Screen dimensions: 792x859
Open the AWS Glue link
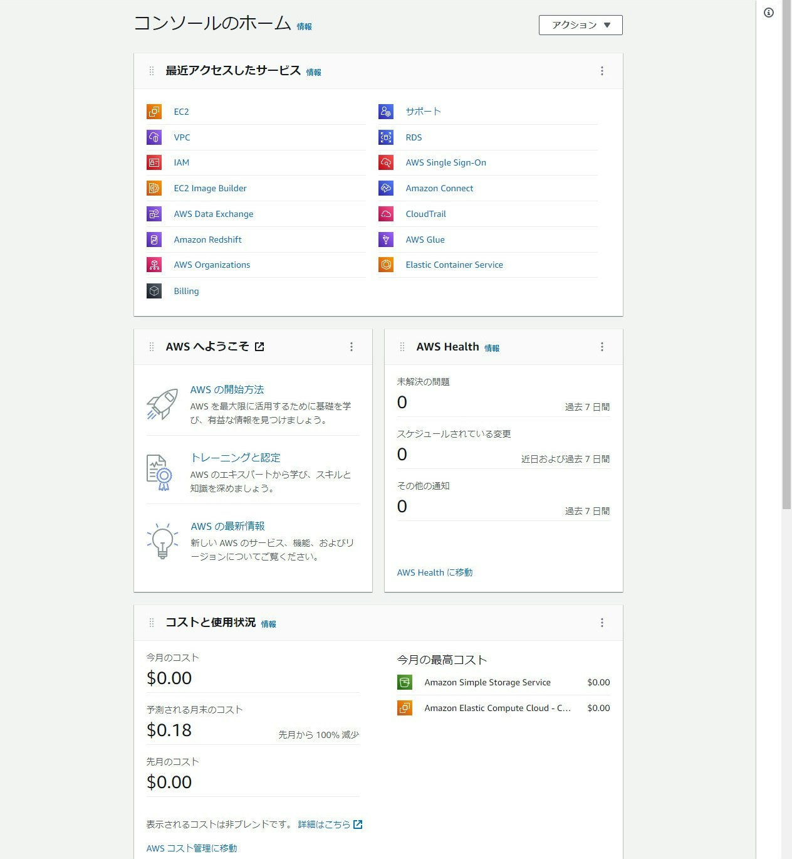[425, 240]
